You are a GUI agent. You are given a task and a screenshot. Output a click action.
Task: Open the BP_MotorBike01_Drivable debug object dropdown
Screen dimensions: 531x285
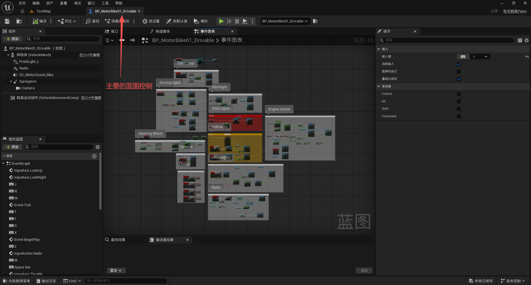click(285, 21)
